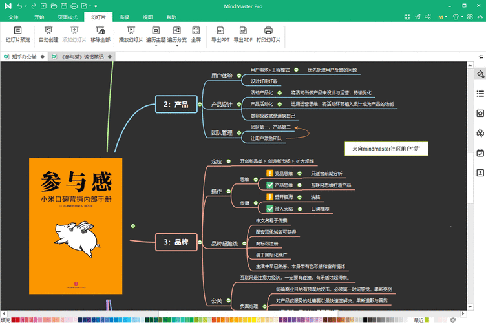Open the outline list panel in right sidebar
Viewport: 486px width, 323px height.
[480, 94]
